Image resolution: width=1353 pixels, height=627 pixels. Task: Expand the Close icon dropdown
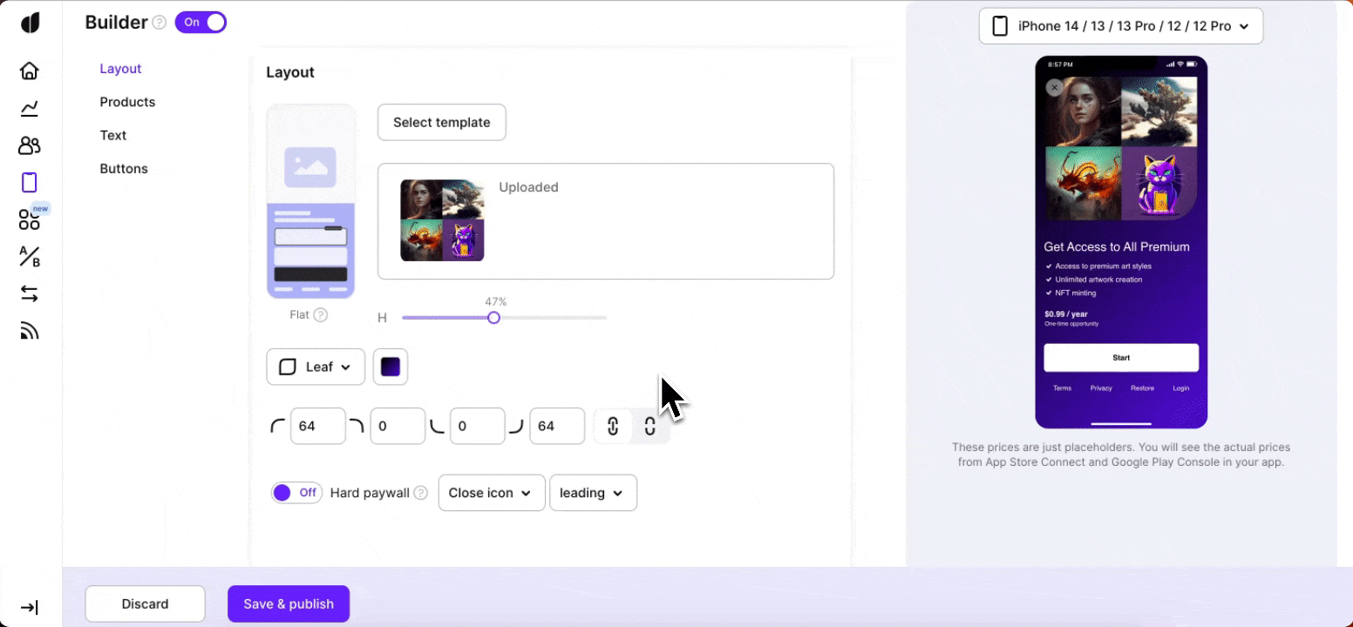[x=491, y=493]
